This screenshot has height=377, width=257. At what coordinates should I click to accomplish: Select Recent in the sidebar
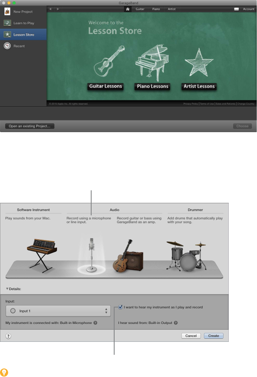point(23,46)
